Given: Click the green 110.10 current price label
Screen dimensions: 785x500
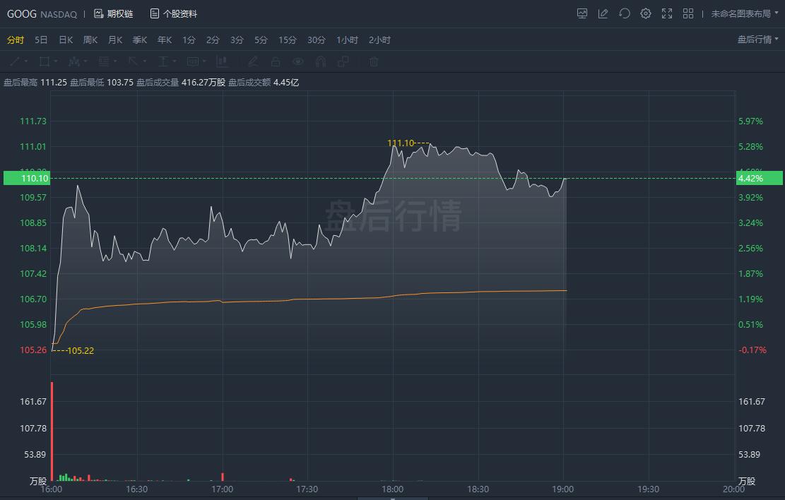Looking at the screenshot, I should coord(25,179).
